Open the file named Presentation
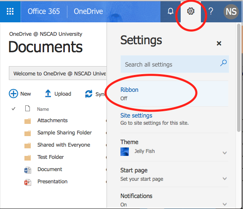243x209 pixels. (52, 182)
